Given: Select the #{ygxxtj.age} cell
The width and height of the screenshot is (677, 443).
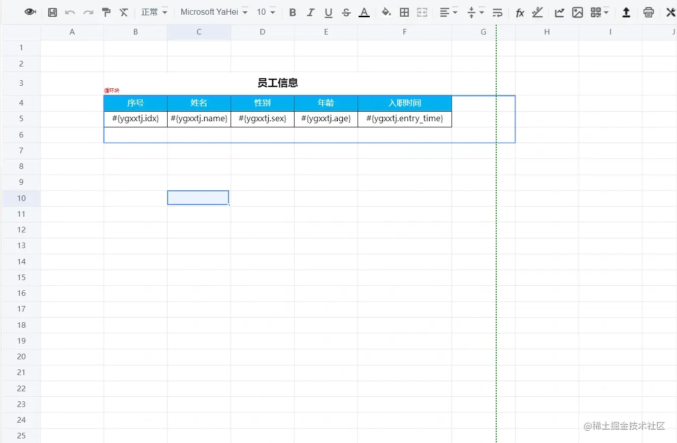Looking at the screenshot, I should click(x=326, y=119).
